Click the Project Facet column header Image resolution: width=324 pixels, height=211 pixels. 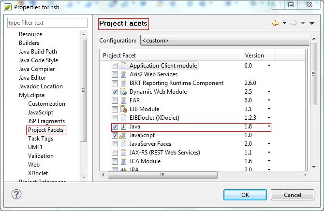[171, 56]
